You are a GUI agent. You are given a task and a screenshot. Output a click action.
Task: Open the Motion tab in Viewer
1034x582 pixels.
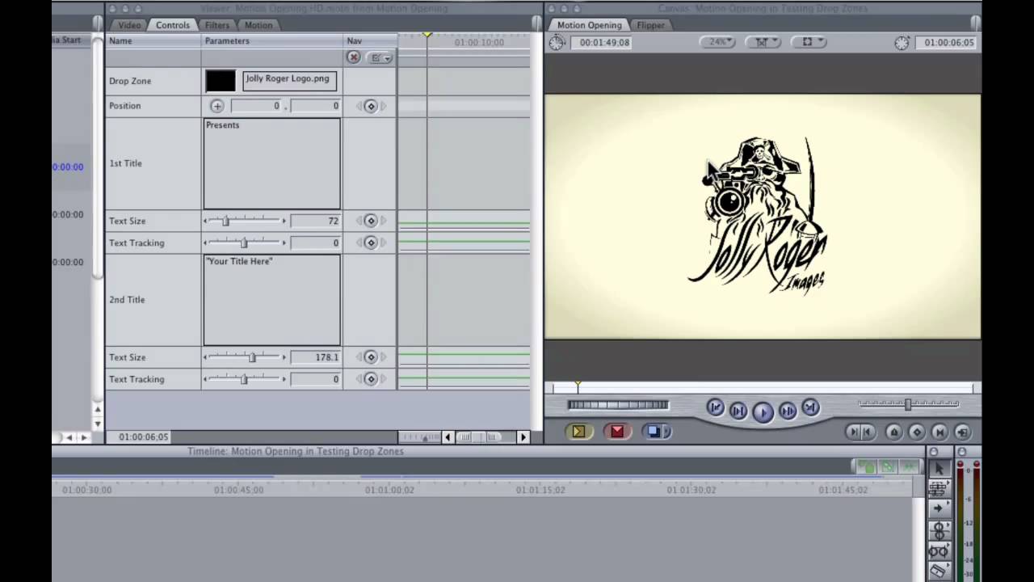coord(258,25)
